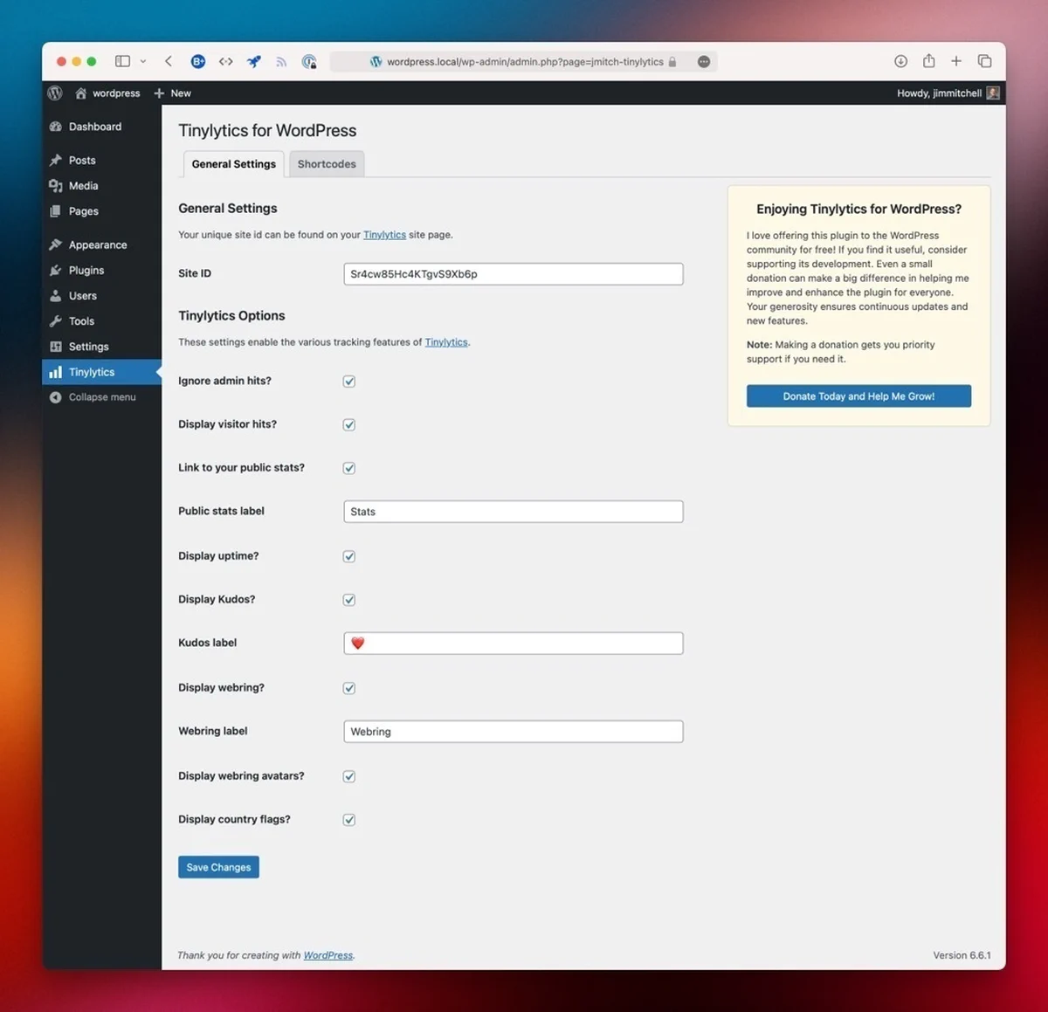Open the WordPress dashboard
This screenshot has height=1012, width=1048.
93,126
